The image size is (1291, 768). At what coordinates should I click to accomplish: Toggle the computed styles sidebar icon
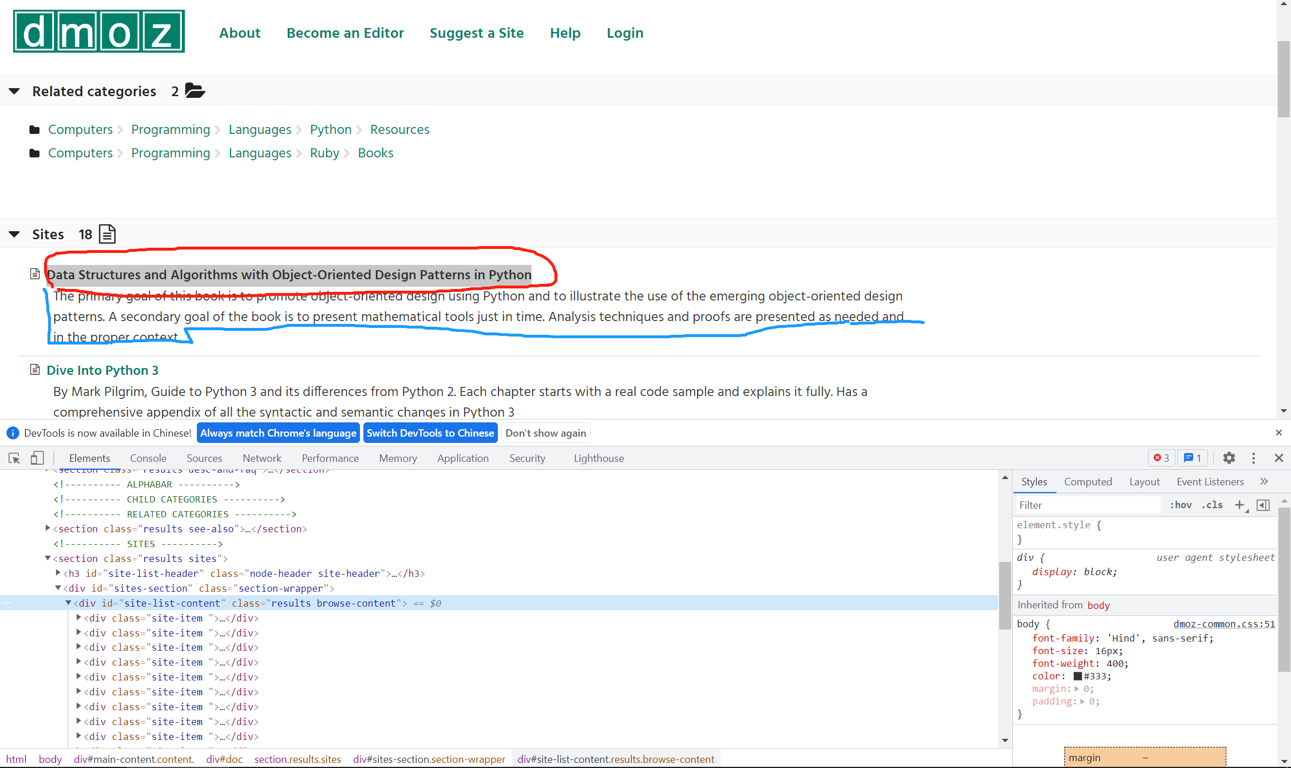coord(1263,505)
